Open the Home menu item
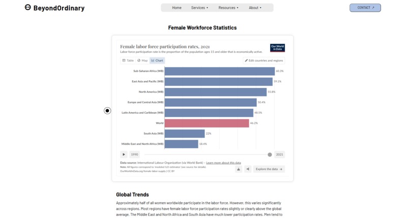 click(x=177, y=8)
